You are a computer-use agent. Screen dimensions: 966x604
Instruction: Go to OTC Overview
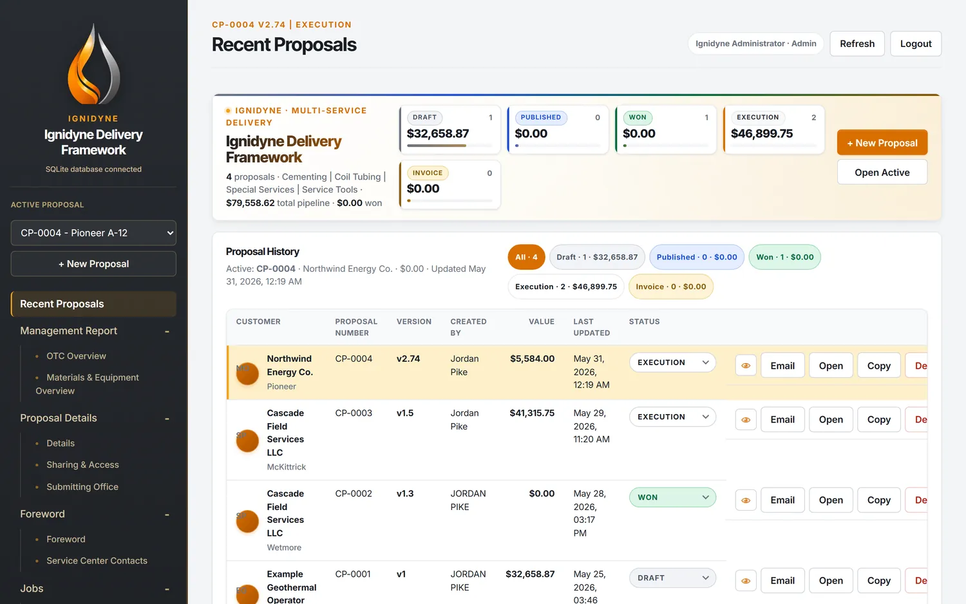pos(76,356)
